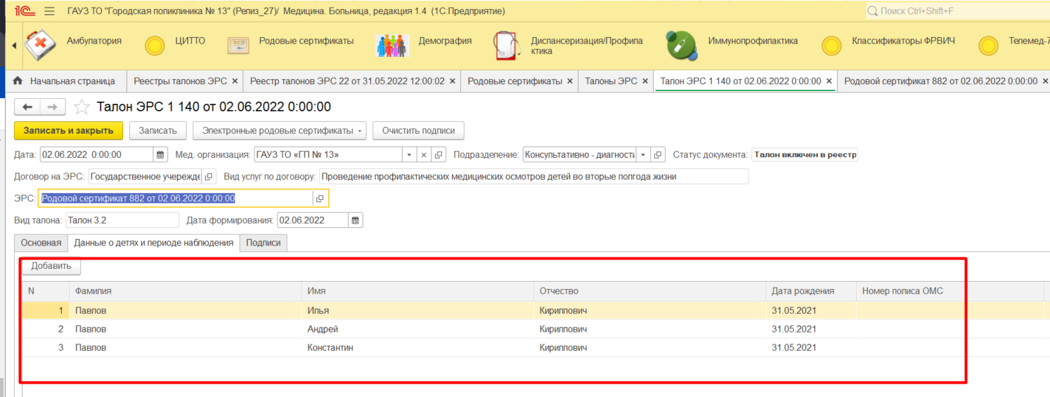Image resolution: width=1050 pixels, height=397 pixels.
Task: Open calendar picker for Дата field
Action: [x=160, y=155]
